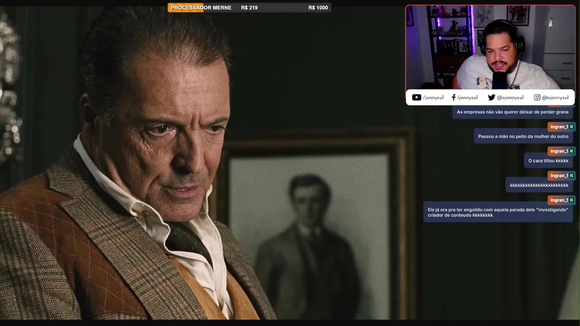Click ingran_1 name above the long kkkk message
This screenshot has width=580, height=326.
(559, 176)
